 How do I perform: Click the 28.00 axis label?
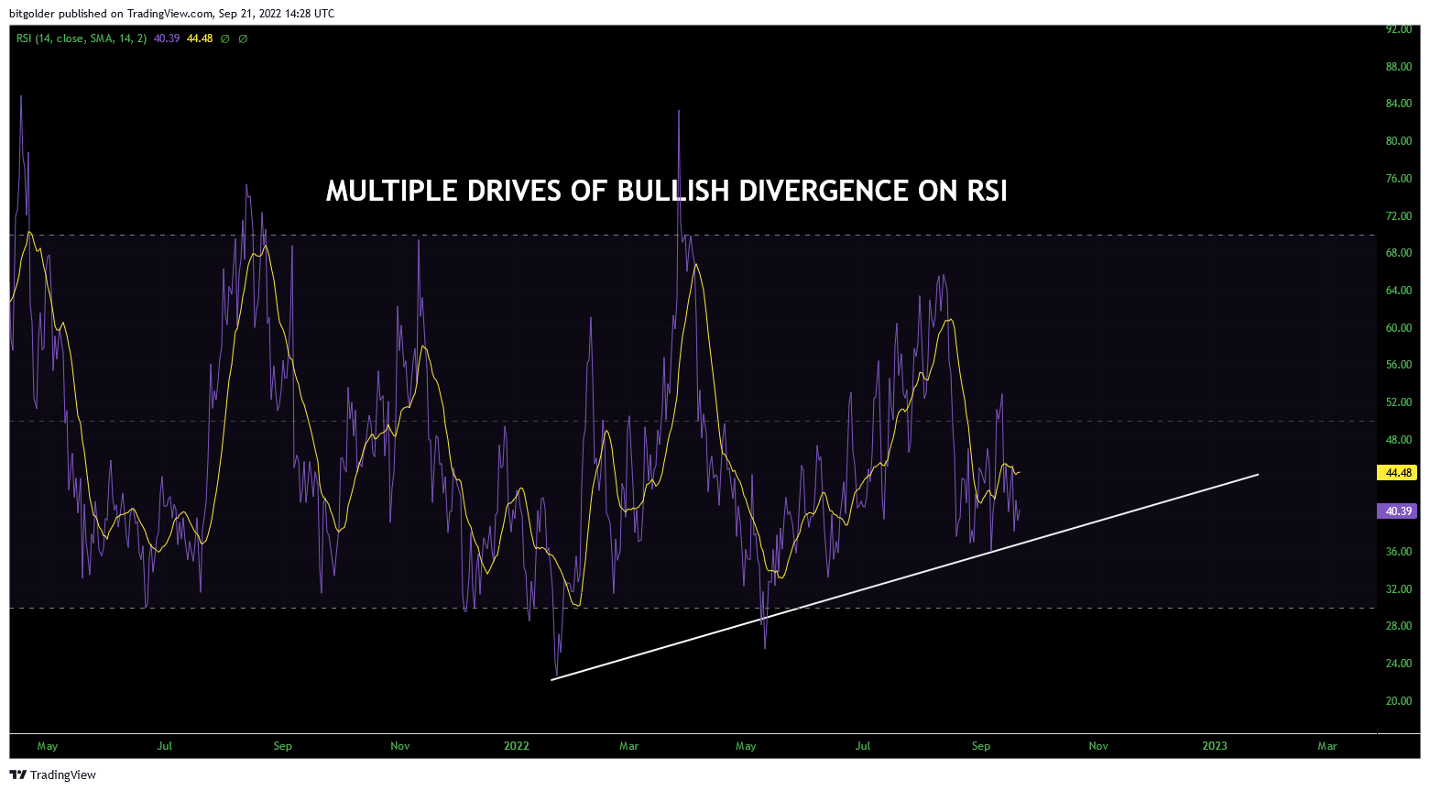pyautogui.click(x=1399, y=626)
